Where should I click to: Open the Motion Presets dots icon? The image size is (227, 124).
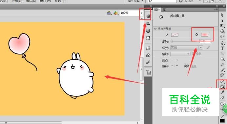148,62
